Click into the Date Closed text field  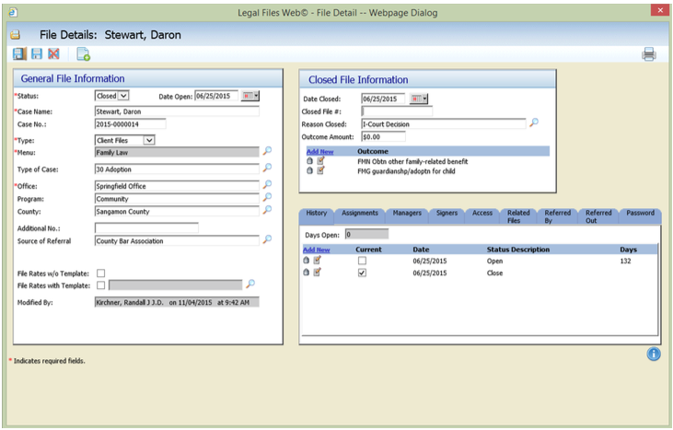[x=383, y=99]
